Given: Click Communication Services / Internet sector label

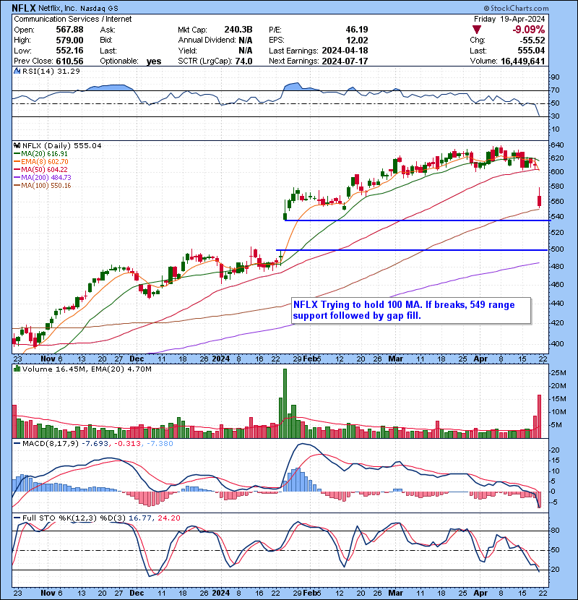Looking at the screenshot, I should click(x=73, y=19).
